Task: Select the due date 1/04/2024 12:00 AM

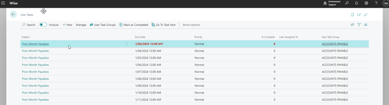Action: coord(148,51)
